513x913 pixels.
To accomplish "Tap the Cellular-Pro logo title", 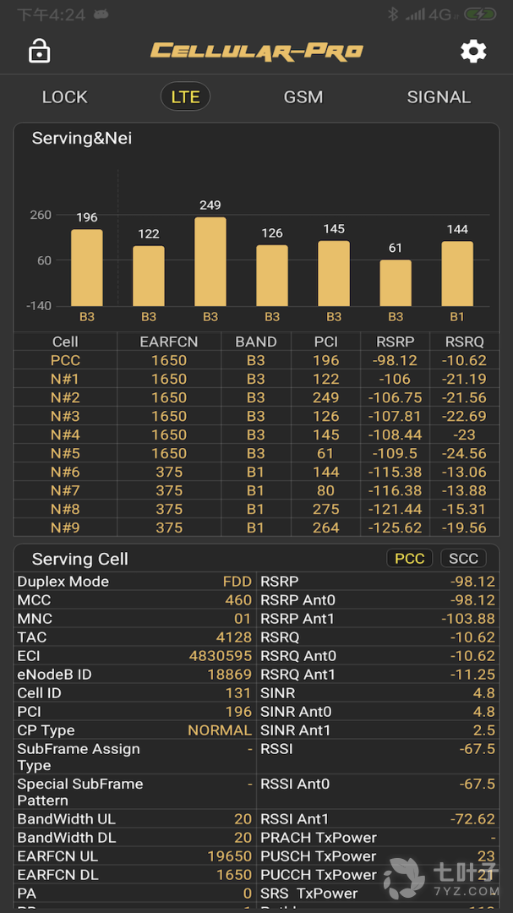I will click(256, 52).
